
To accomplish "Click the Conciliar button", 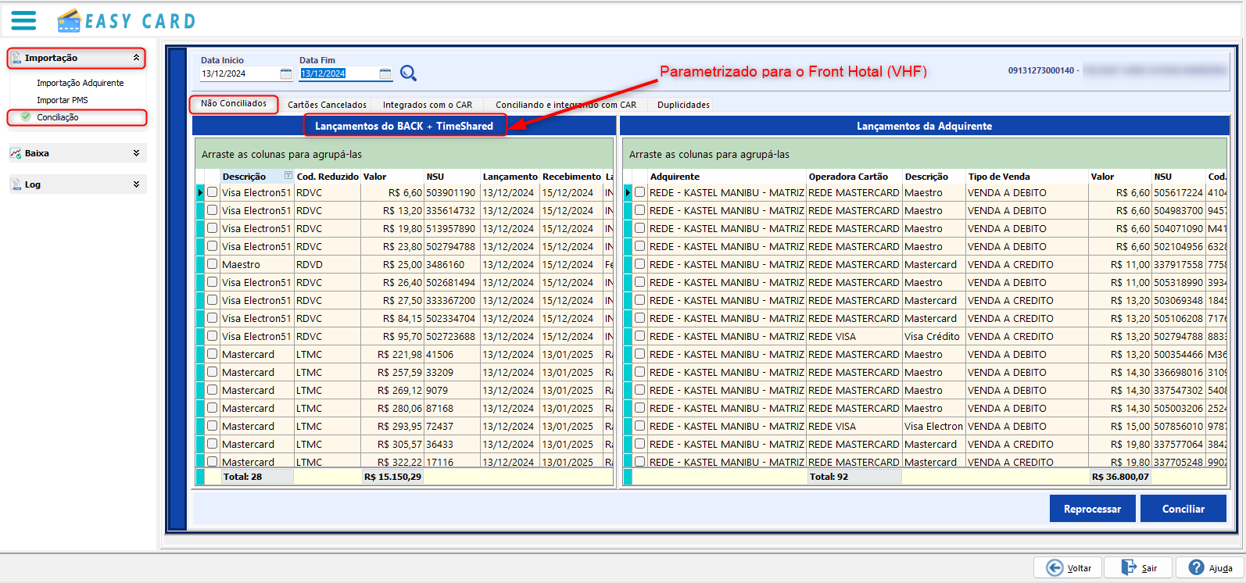I will (x=1183, y=509).
